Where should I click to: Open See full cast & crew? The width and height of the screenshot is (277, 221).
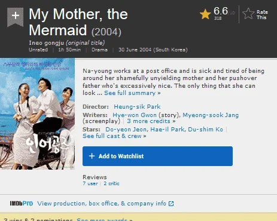(114, 136)
